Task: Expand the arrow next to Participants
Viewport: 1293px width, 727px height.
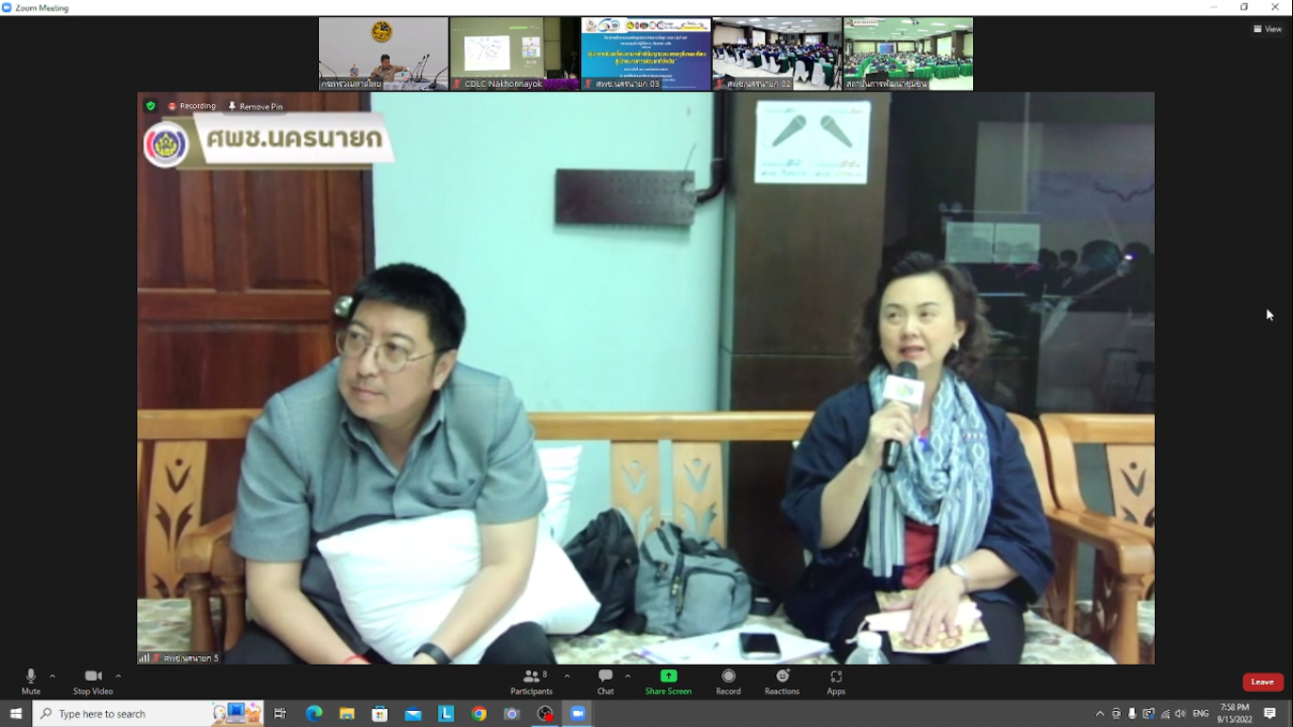Action: (x=567, y=676)
